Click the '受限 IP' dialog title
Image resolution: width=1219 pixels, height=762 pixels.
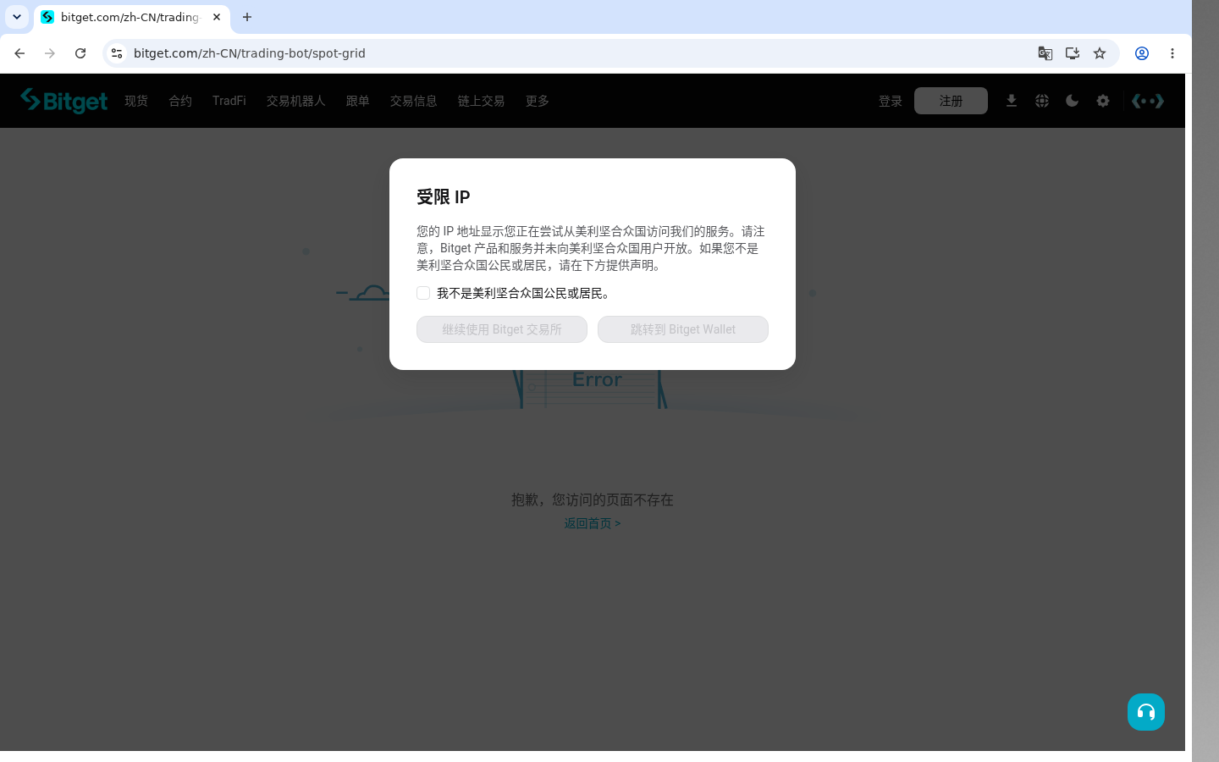(444, 196)
